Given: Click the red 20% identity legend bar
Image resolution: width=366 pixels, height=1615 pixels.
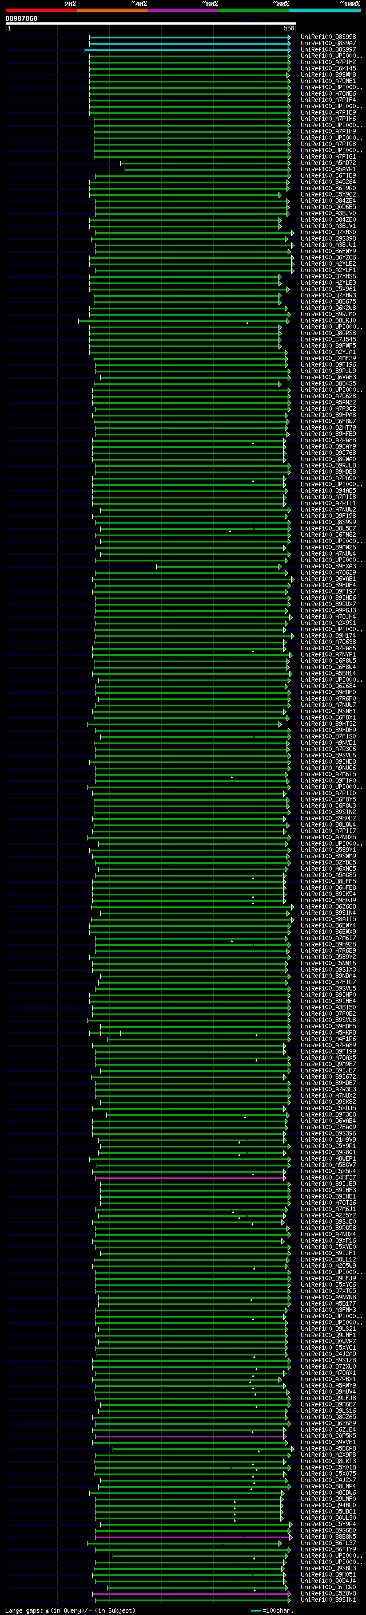Looking at the screenshot, I should (x=41, y=10).
